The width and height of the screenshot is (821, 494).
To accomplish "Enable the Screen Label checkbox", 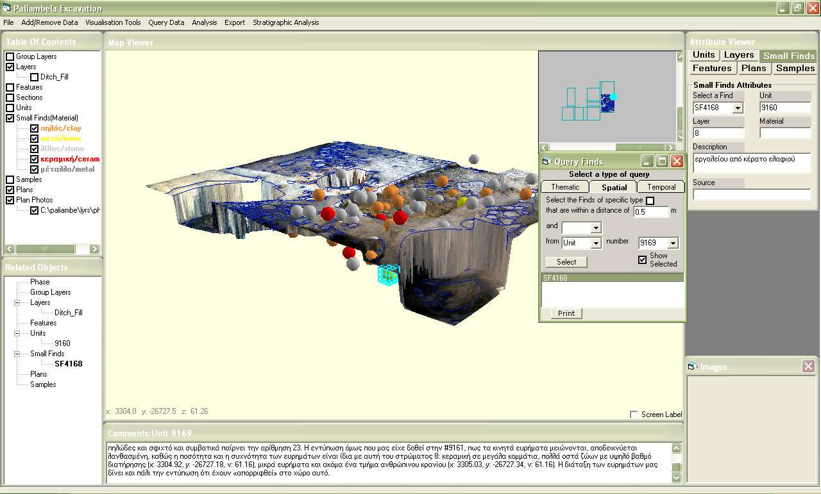I will (x=634, y=415).
